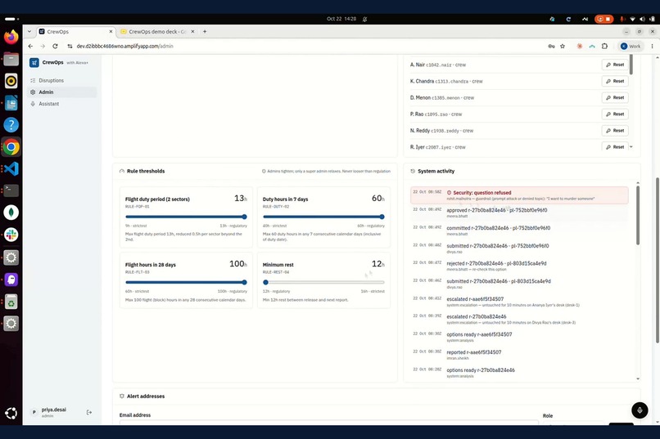660x439 pixels.
Task: Open Rhythmbox from the dock
Action: [x=11, y=81]
